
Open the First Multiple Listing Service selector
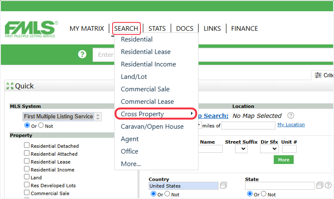click(62, 117)
